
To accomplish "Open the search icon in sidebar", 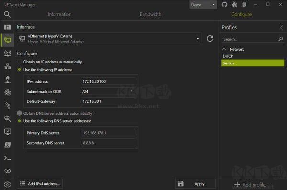I will 7,14.
